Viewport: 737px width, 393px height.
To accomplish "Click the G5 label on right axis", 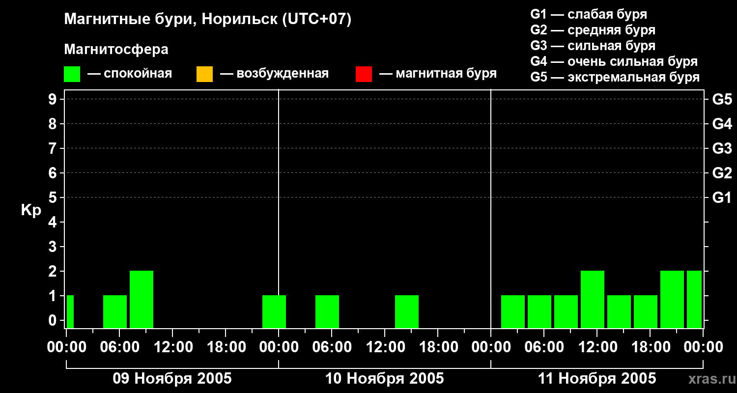I will (722, 99).
